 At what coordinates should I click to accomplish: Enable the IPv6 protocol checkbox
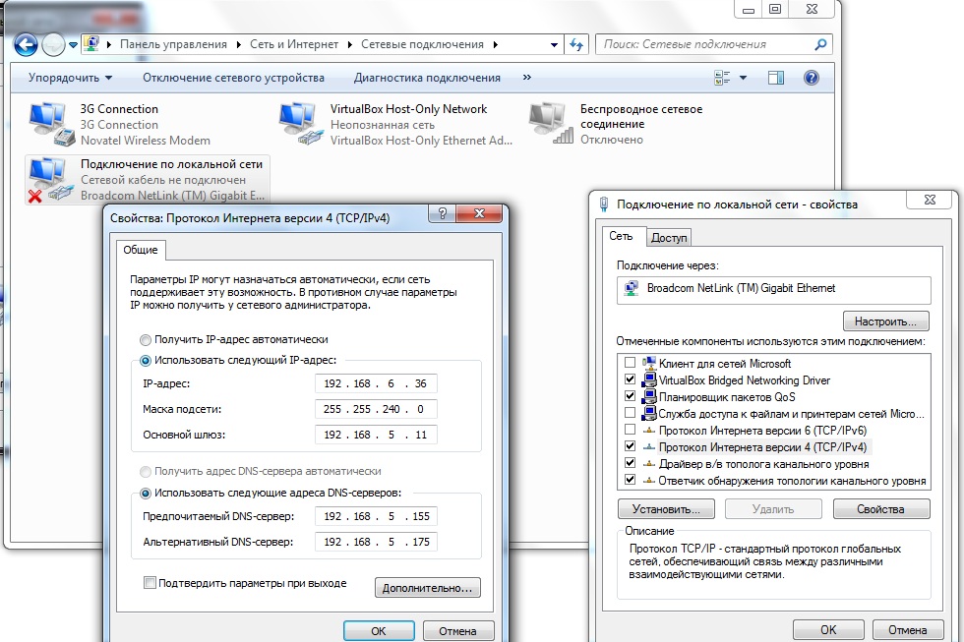630,430
